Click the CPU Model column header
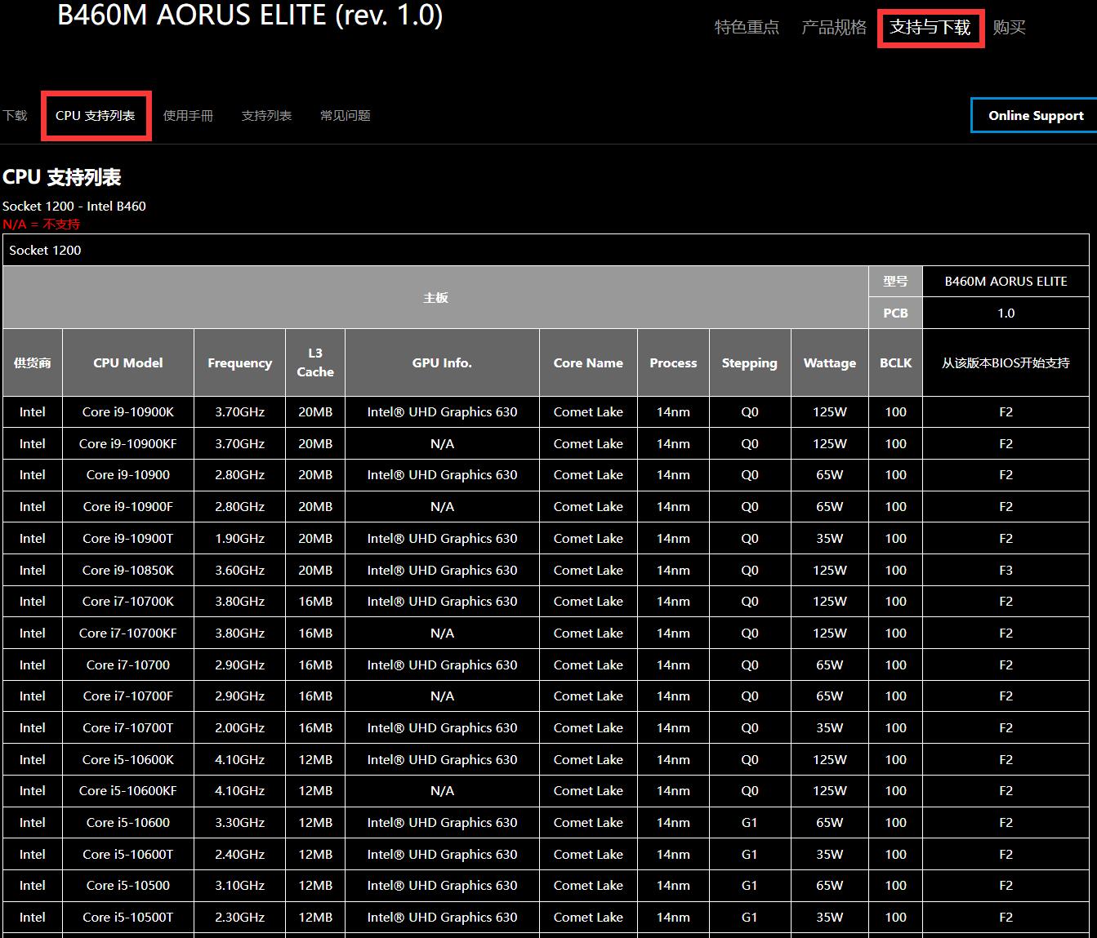The height and width of the screenshot is (938, 1097). tap(128, 363)
